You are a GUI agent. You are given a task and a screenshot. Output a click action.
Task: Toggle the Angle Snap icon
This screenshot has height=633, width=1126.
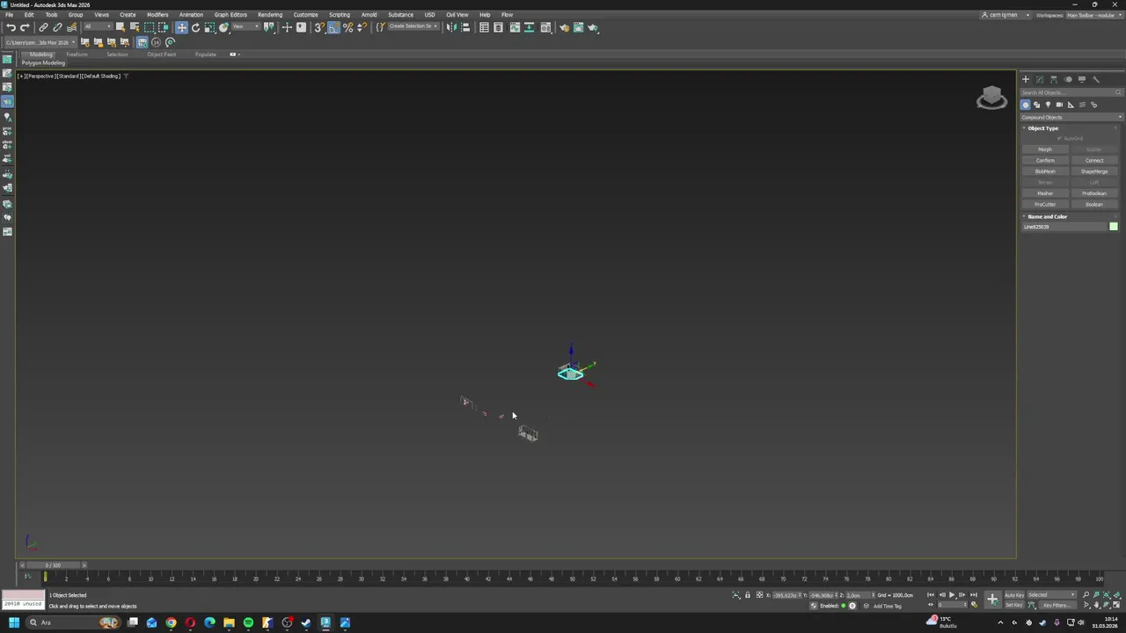coord(333,27)
